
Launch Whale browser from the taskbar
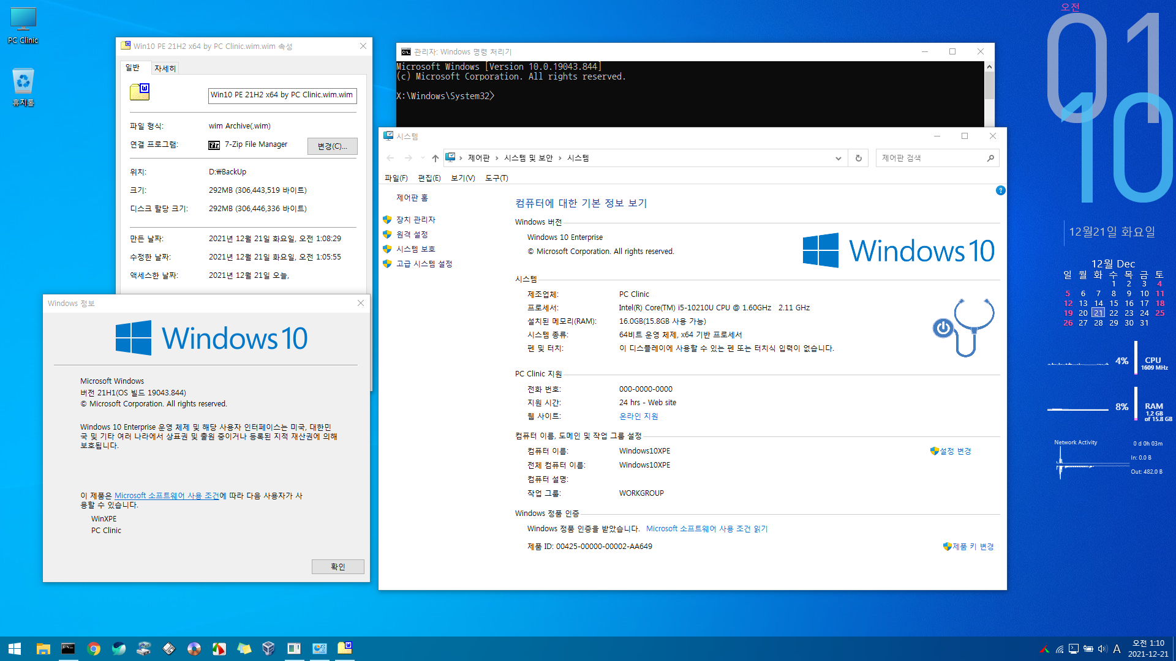click(119, 649)
